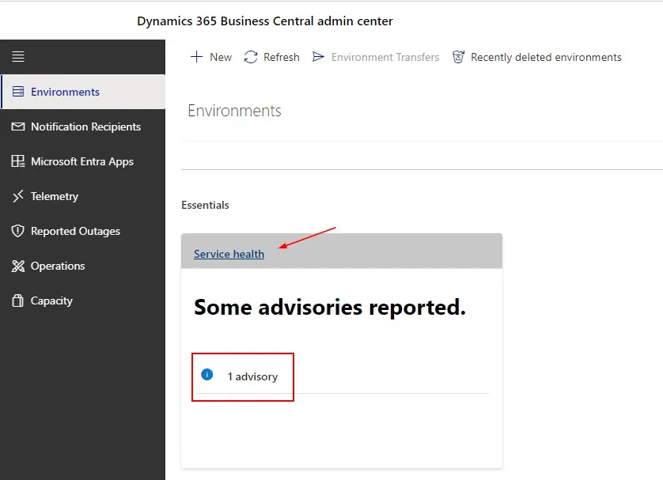
Task: Click Dynamics 365 Business Central admin center title
Action: point(265,21)
